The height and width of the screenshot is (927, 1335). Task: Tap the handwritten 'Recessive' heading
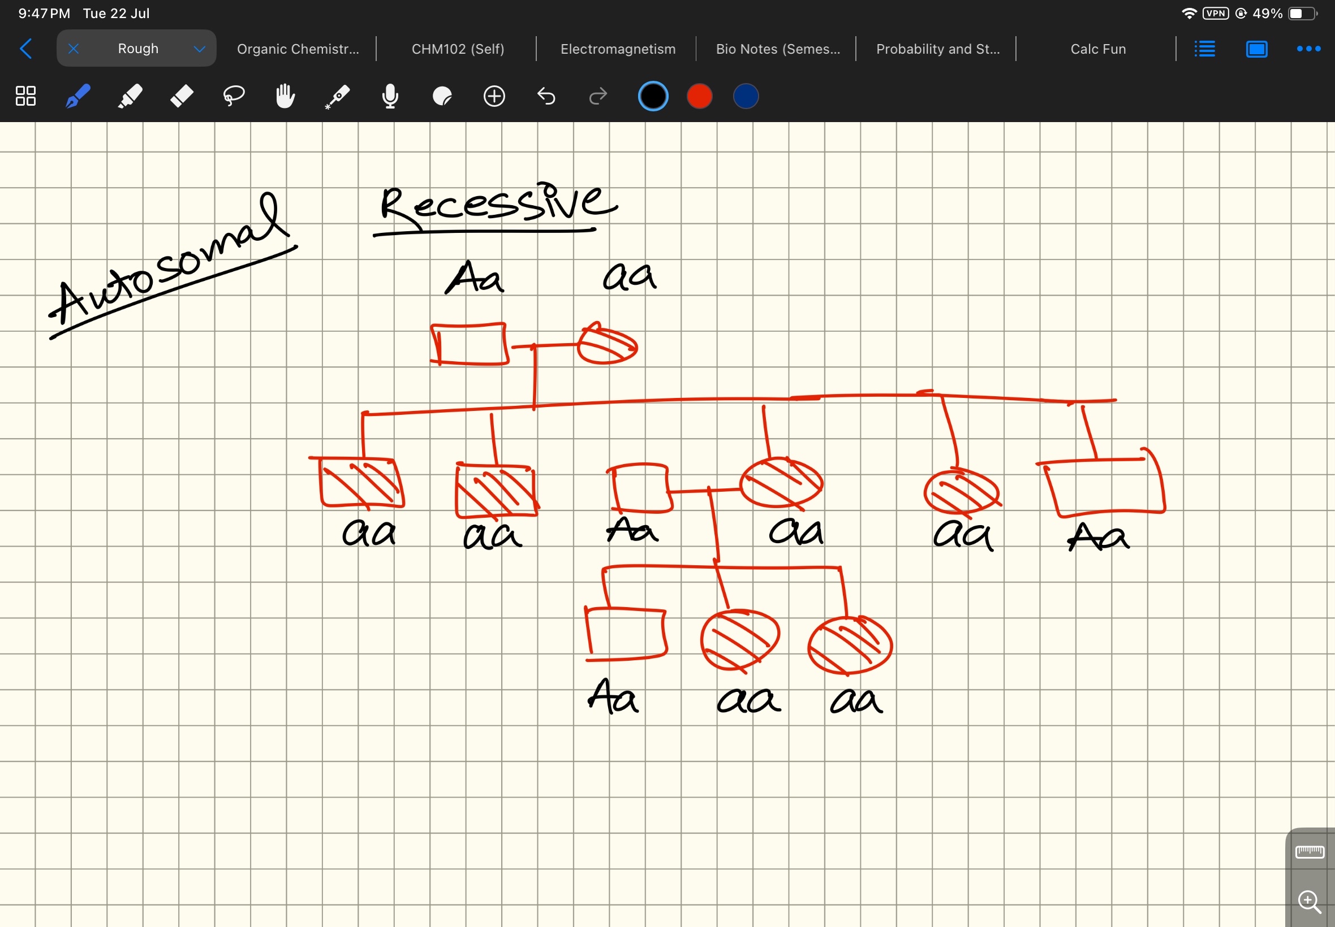(495, 208)
